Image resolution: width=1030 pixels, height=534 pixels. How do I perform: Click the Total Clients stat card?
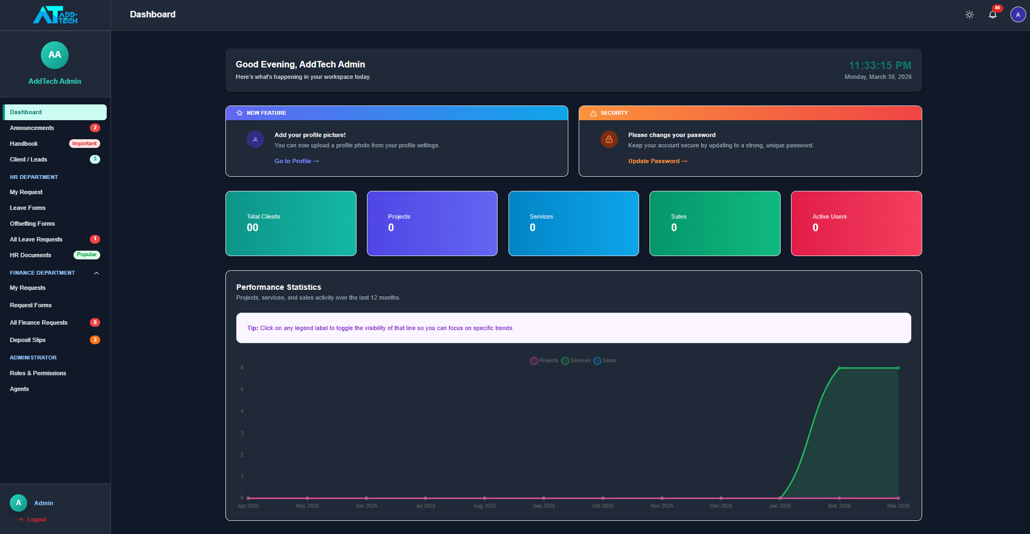291,223
